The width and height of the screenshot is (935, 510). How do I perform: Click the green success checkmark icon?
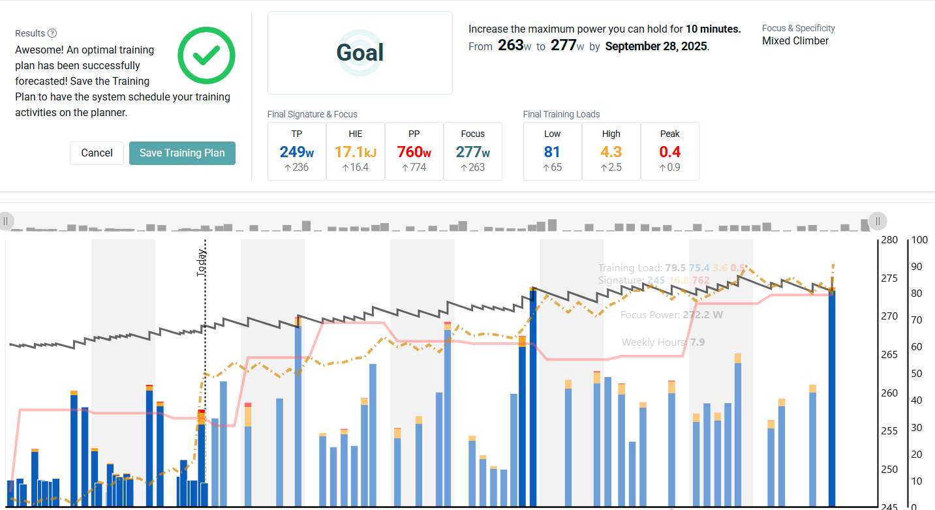[206, 55]
